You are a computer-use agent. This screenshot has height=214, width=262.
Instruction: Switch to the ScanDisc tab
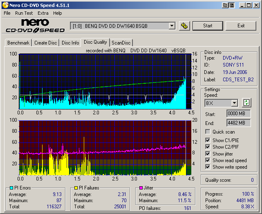pos(121,43)
